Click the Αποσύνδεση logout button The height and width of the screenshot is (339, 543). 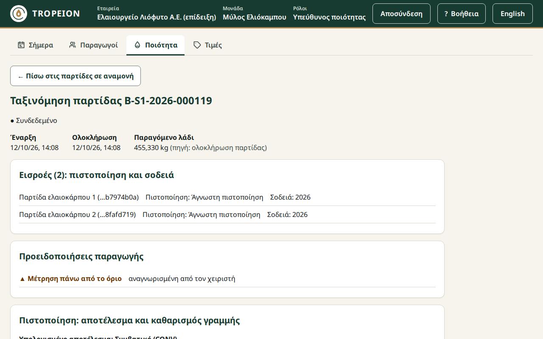point(401,14)
